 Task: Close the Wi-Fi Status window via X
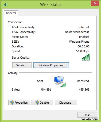tap(95, 3)
